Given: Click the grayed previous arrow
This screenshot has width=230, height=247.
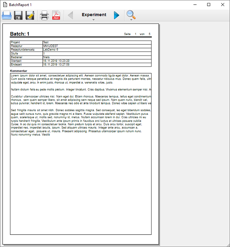Looking at the screenshot, I should (71, 15).
